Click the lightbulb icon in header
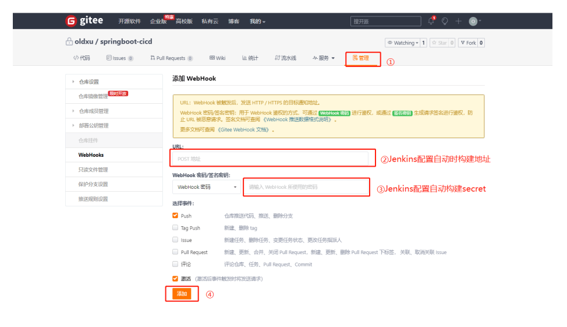Viewport: 567px width, 327px height. (x=445, y=21)
